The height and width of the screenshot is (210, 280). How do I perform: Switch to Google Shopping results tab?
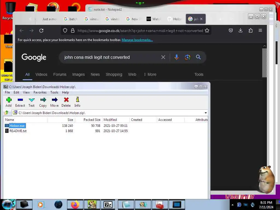pyautogui.click(x=114, y=74)
